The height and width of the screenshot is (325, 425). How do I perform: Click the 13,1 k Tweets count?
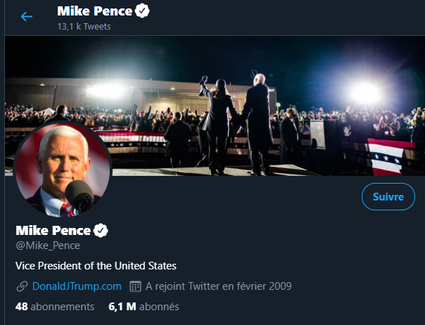(x=84, y=27)
